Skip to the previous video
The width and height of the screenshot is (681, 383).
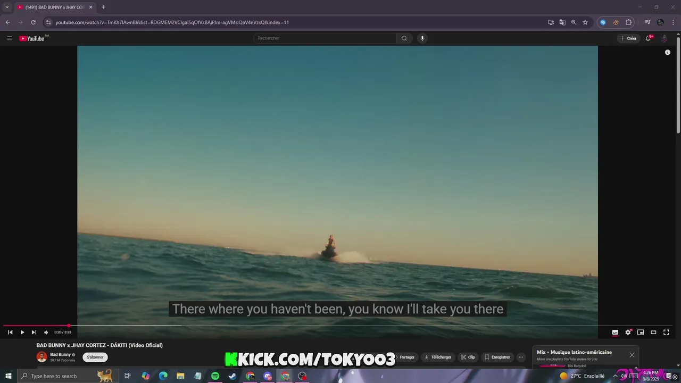coord(10,332)
